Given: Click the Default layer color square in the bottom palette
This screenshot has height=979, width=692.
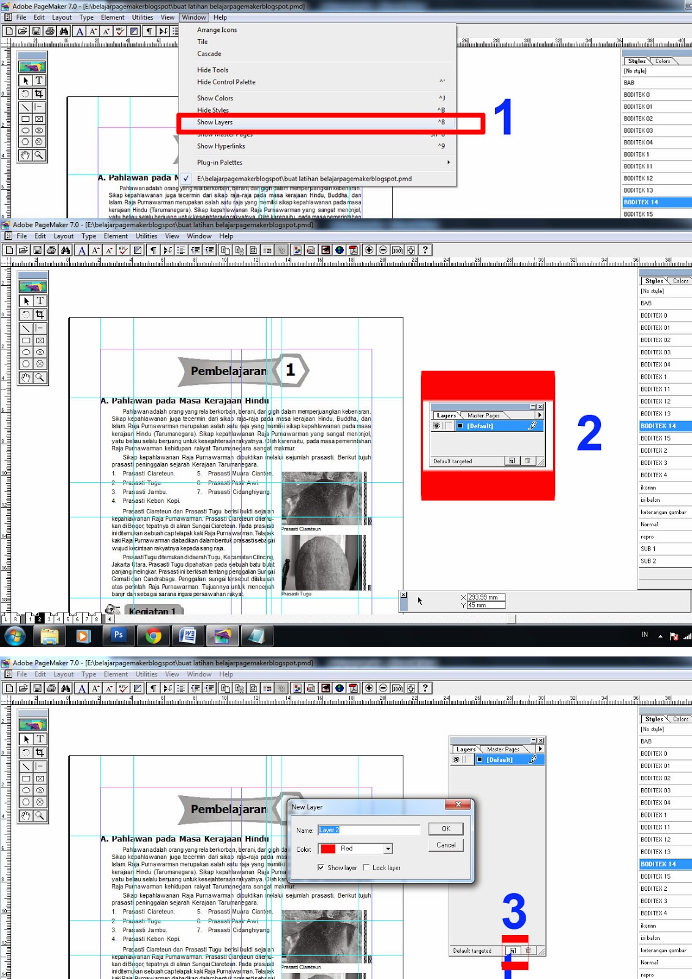Looking at the screenshot, I should coord(480,759).
